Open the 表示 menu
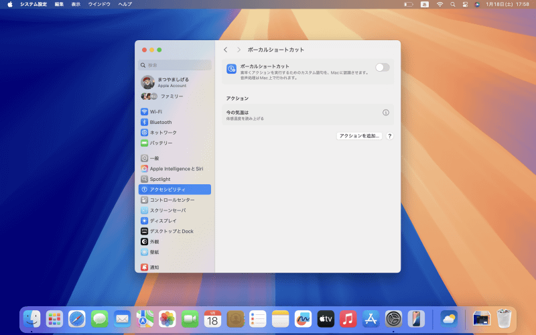The width and height of the screenshot is (536, 335). (x=76, y=4)
